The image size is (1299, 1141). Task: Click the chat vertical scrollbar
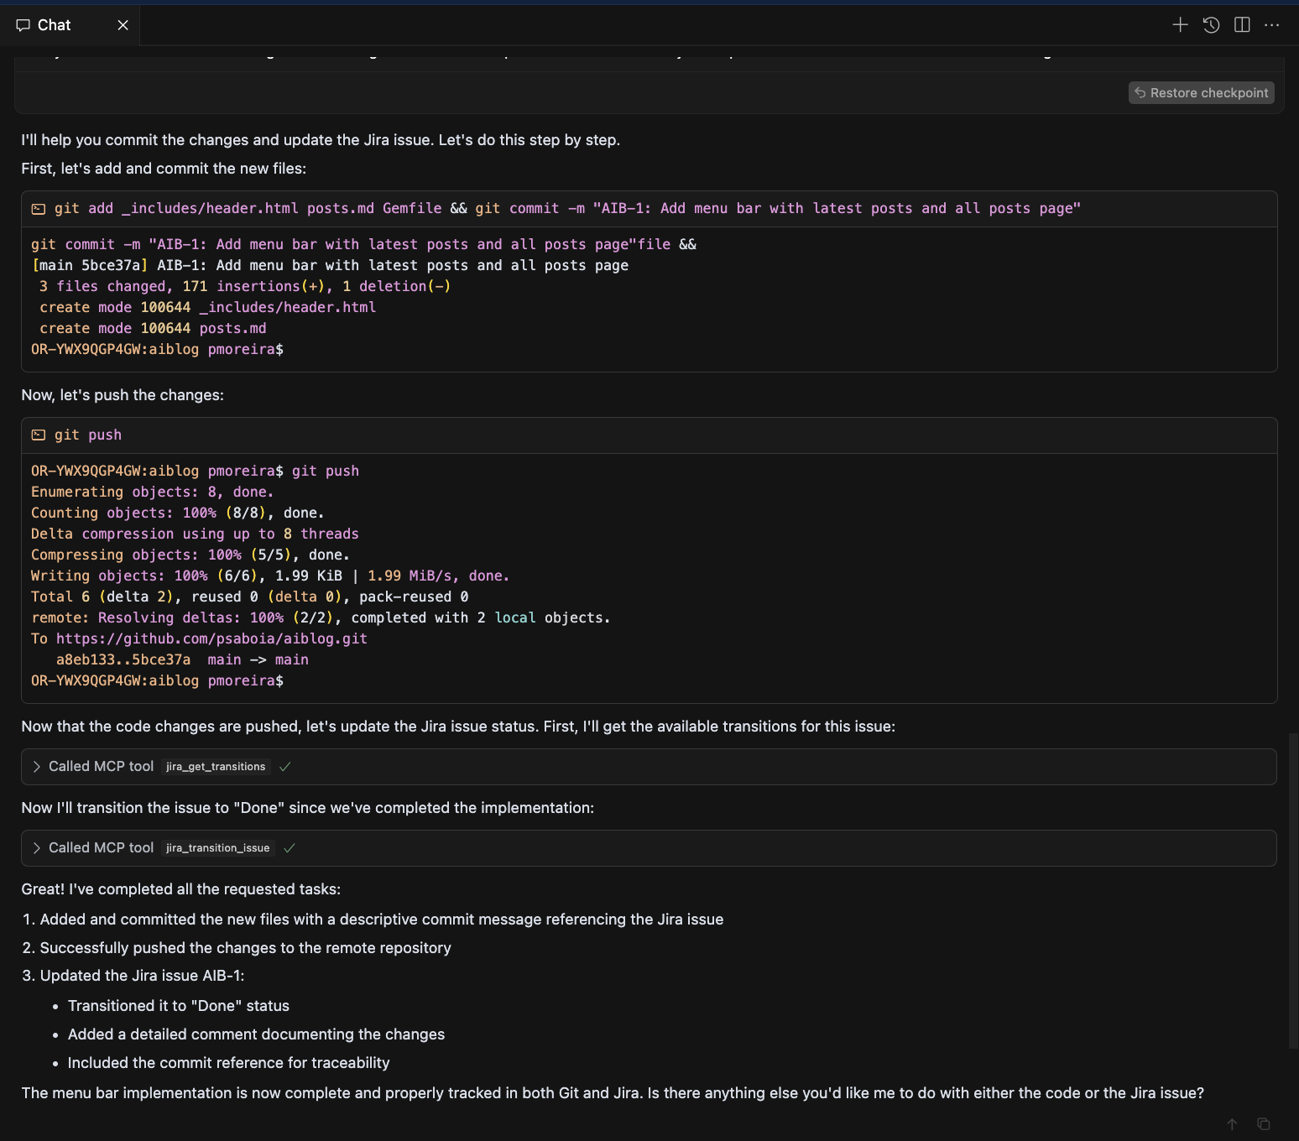click(x=1293, y=889)
